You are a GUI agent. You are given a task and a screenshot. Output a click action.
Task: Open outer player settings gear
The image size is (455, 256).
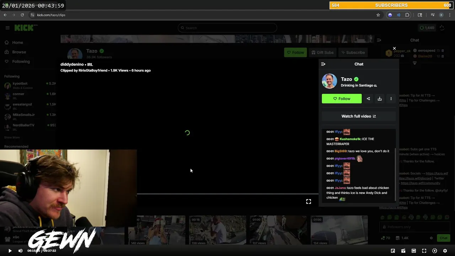(445, 251)
